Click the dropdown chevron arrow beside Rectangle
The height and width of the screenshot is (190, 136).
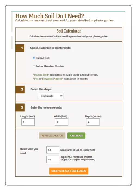click(x=61, y=96)
